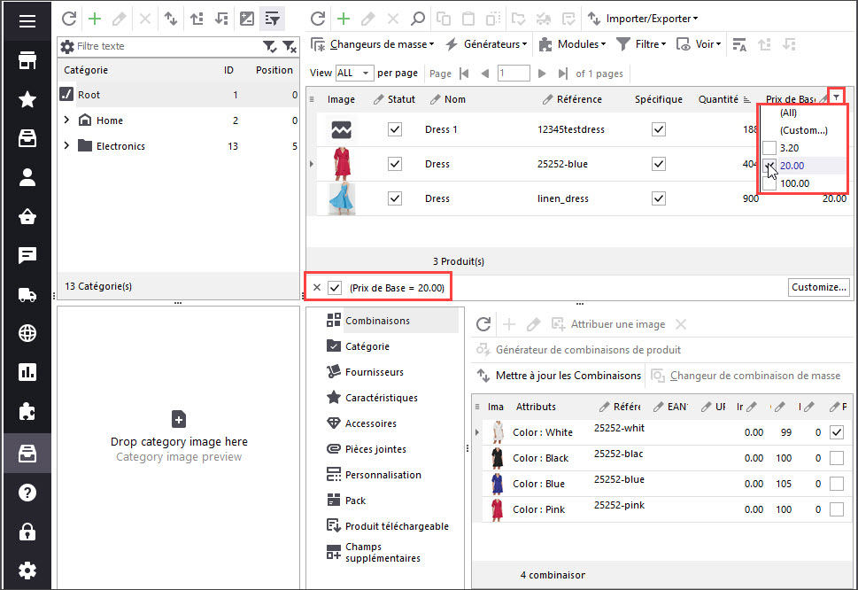Screen dimensions: 858x590
Task: Select the Caractéristiques tab
Action: [382, 398]
